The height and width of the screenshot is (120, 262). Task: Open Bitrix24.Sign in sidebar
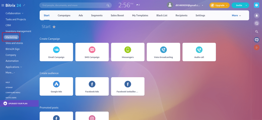coord(13,49)
